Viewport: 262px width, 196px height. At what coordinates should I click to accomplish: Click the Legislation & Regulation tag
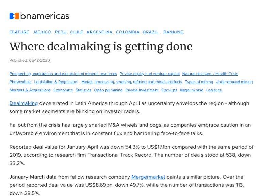point(56,82)
